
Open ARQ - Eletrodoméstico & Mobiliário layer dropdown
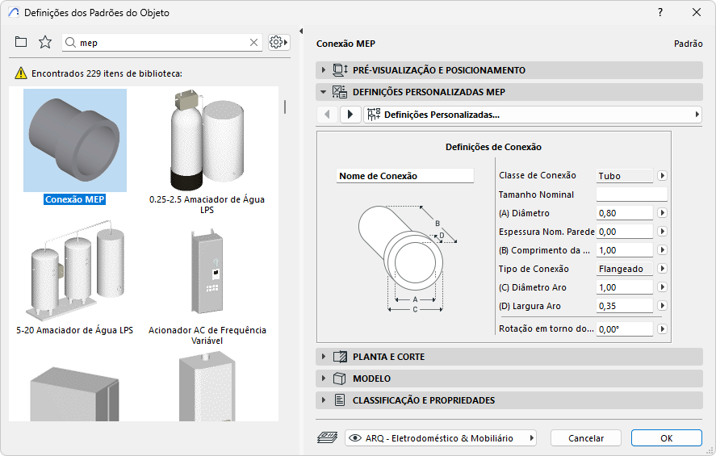point(441,438)
